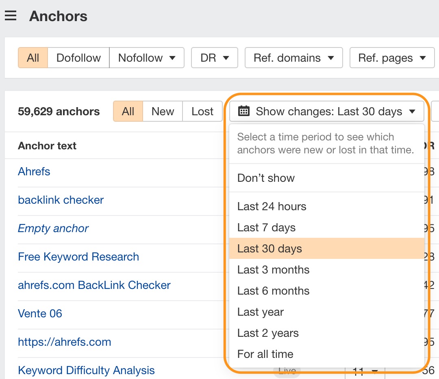Pick Last 7 days time period

266,227
